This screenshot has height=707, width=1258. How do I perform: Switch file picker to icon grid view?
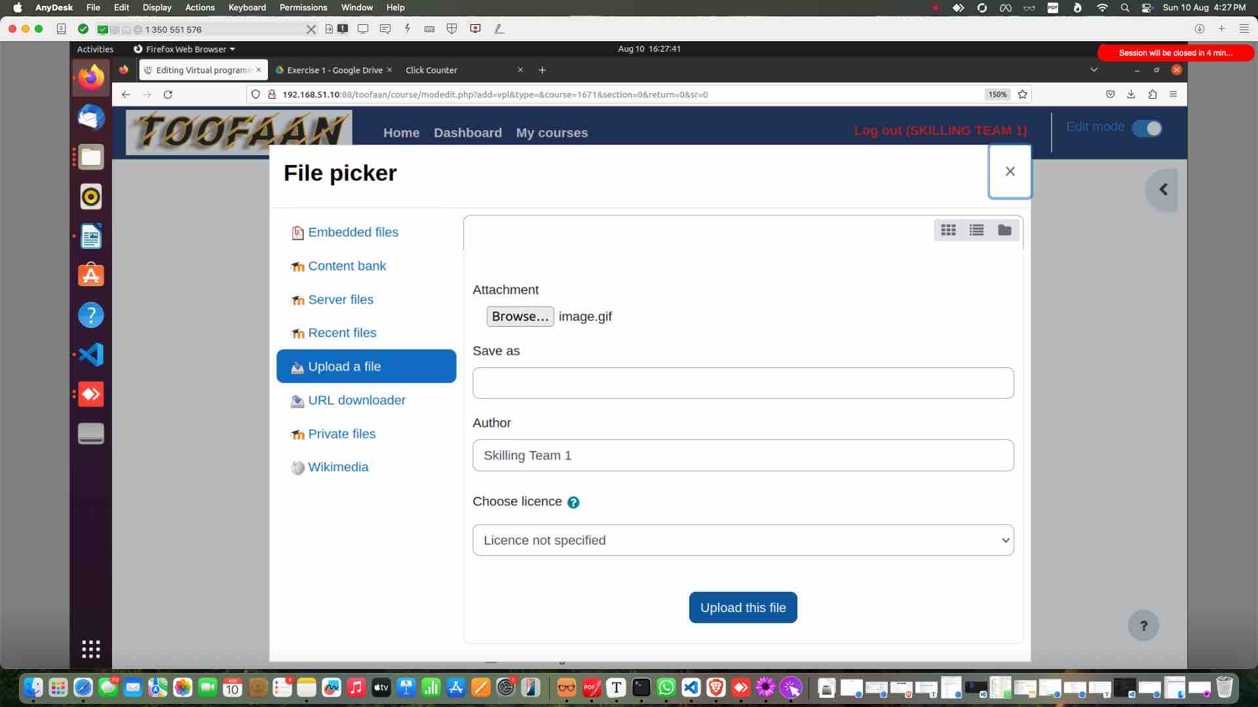948,230
